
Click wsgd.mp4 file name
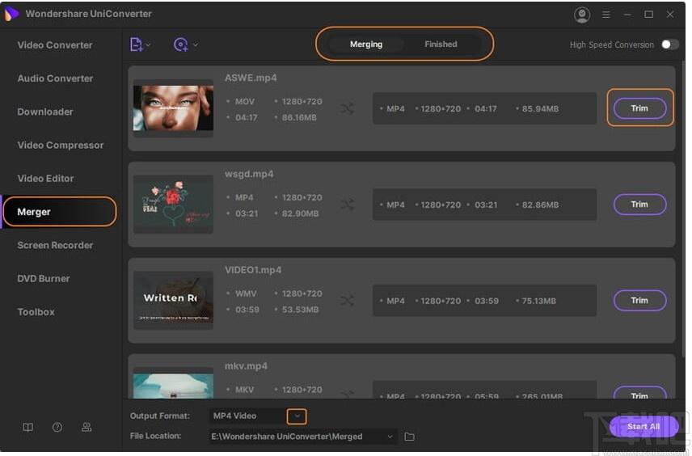coord(249,175)
